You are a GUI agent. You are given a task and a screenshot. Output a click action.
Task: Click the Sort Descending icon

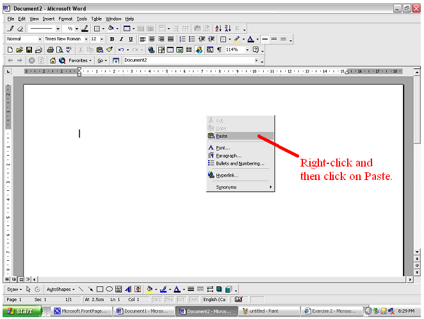coord(227,28)
